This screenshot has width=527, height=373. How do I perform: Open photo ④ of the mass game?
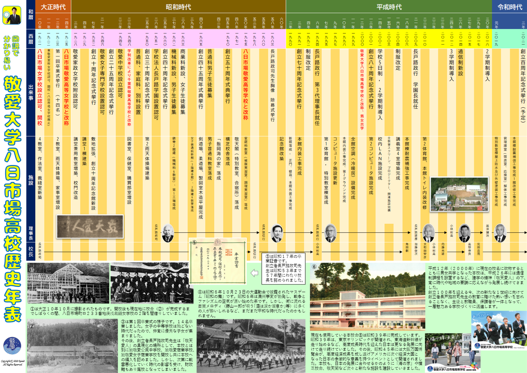(251, 346)
